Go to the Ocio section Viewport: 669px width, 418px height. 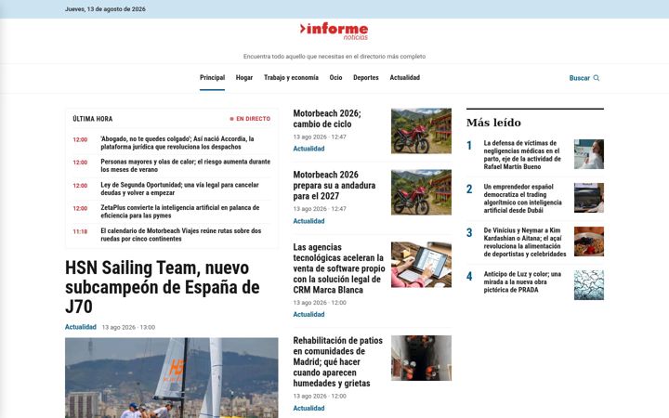pyautogui.click(x=335, y=78)
